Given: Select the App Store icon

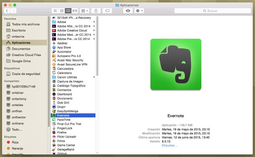Looking at the screenshot, I should (x=54, y=48).
